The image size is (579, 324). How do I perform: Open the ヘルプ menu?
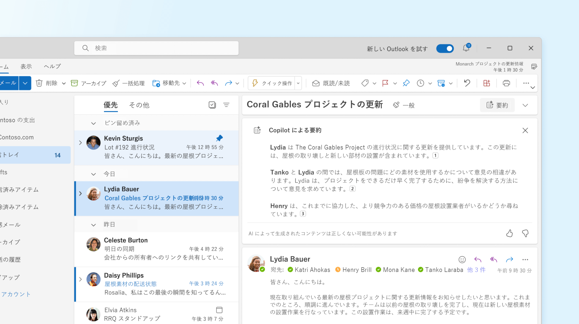[x=51, y=66]
